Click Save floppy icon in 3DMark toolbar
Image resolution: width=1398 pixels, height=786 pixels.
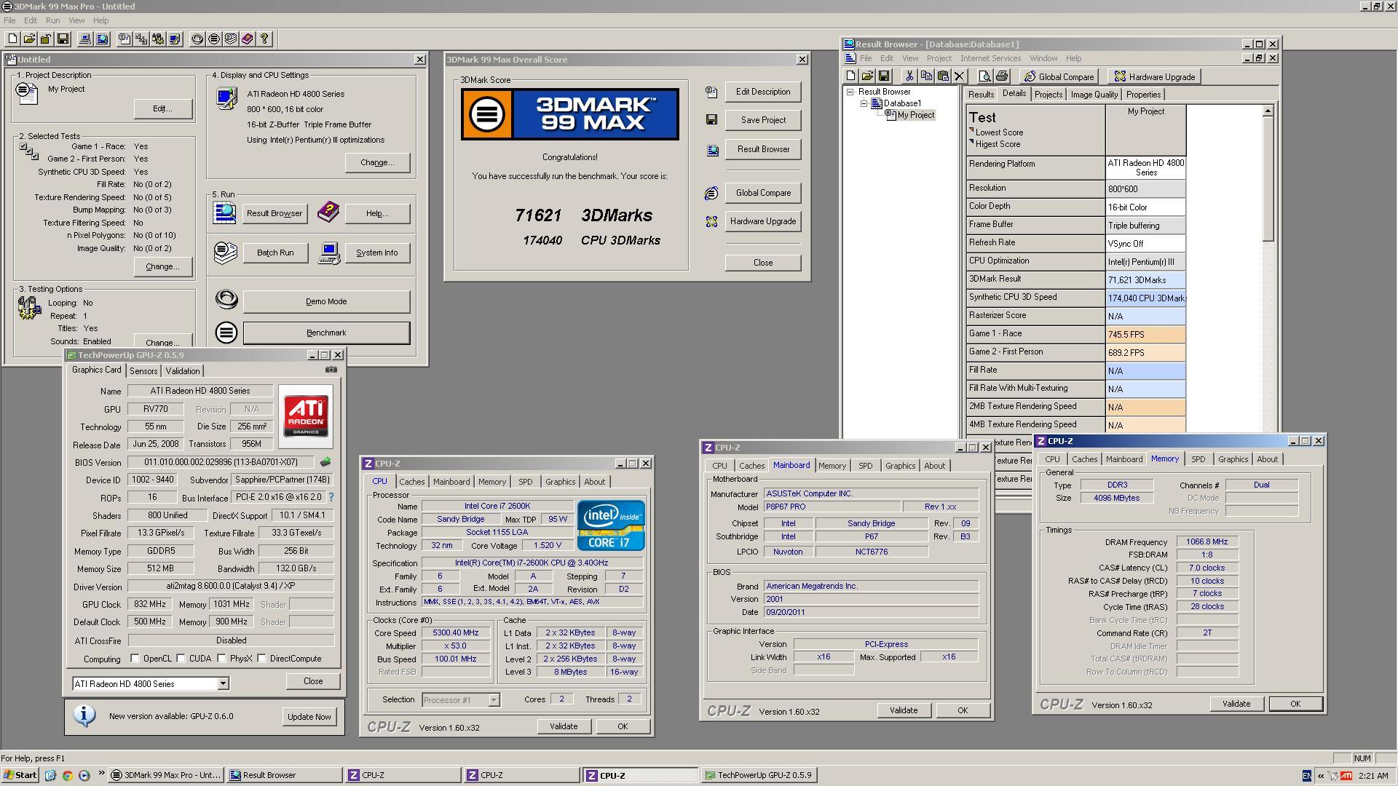tap(63, 39)
